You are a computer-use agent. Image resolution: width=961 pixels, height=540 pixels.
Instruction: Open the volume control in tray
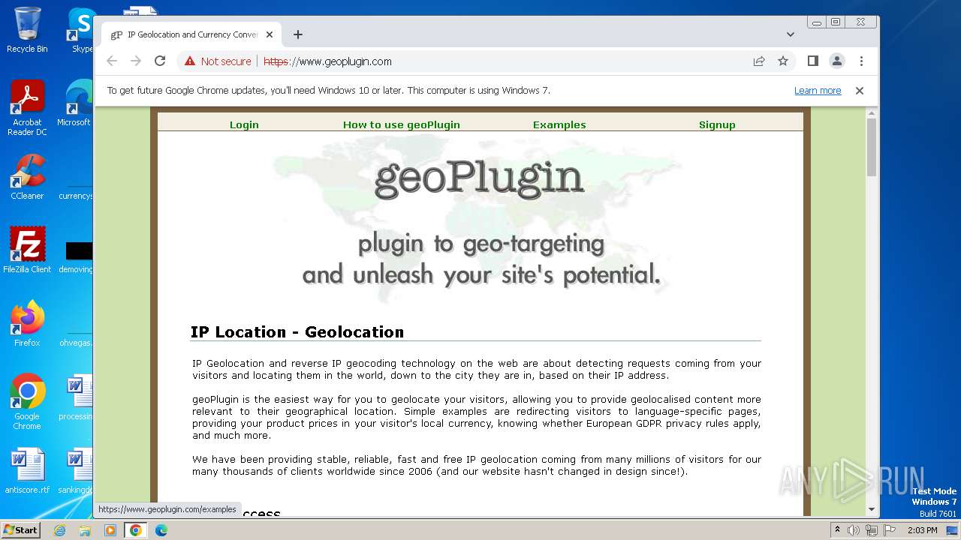pos(854,530)
